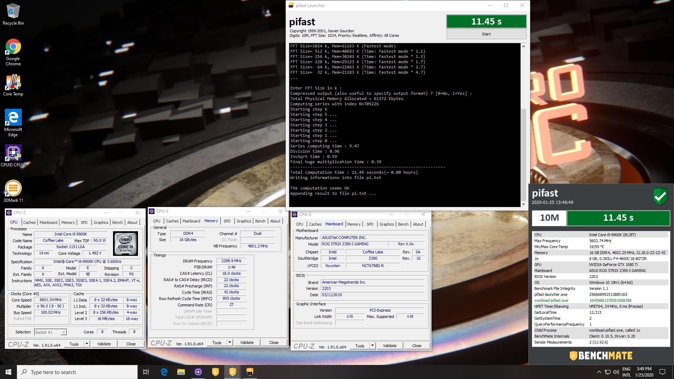
Task: Open Tools dropdown arrow in CPU-Z CPU window
Action: click(87, 344)
